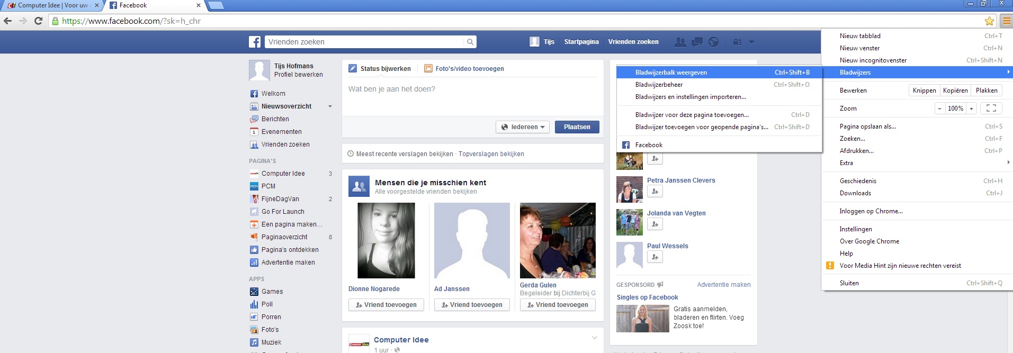Select Bladwijzer voor deze pagina toevoegen
This screenshot has width=1013, height=353.
click(x=719, y=115)
